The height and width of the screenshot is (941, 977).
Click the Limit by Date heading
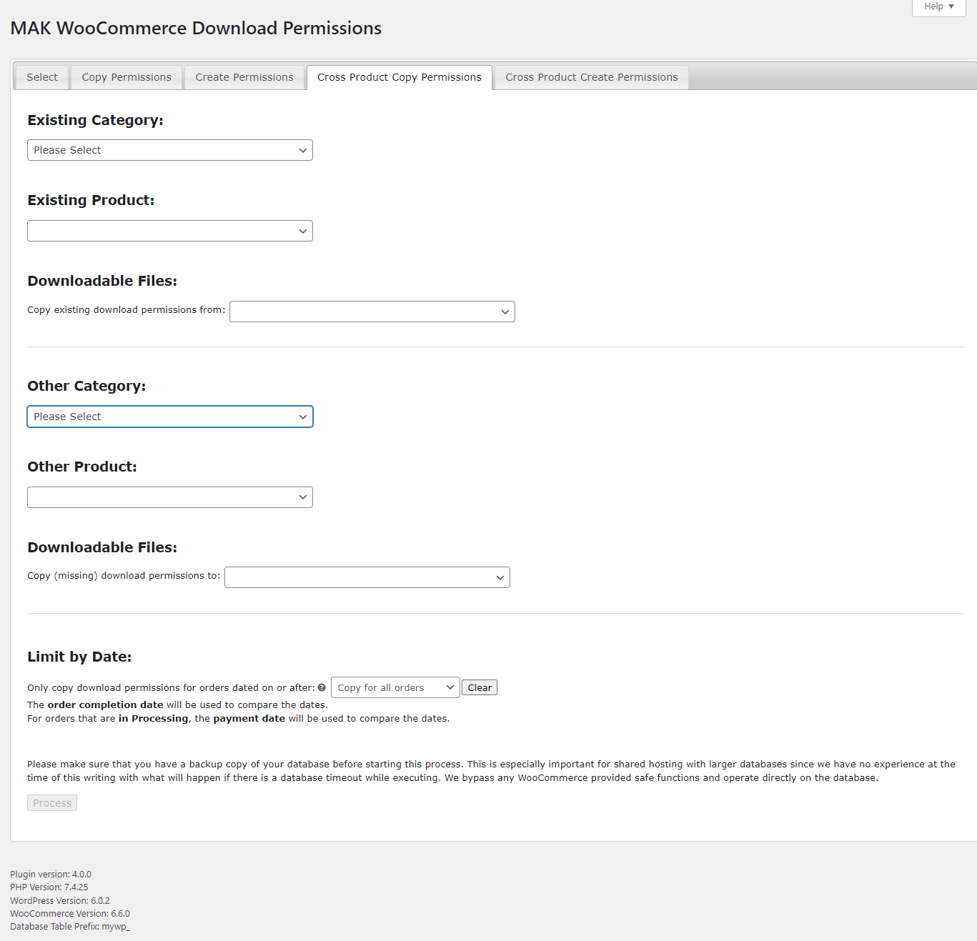click(x=79, y=657)
